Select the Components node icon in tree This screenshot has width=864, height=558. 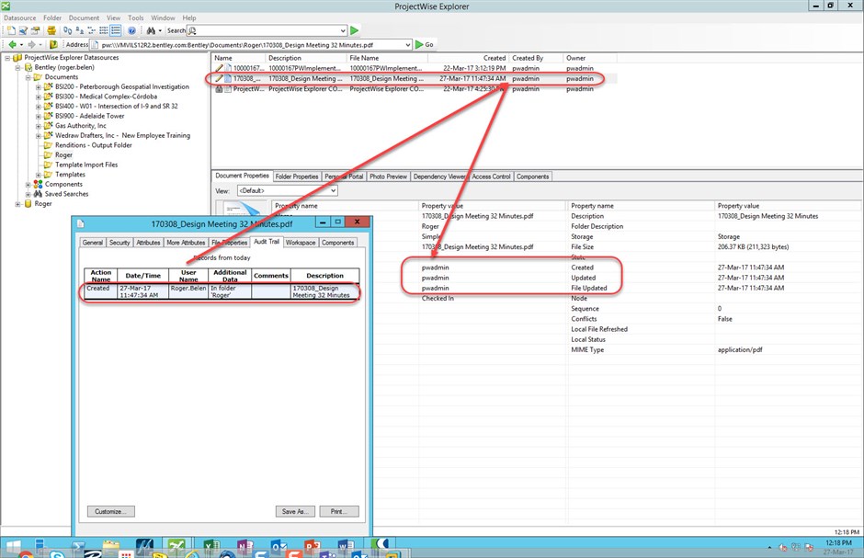(x=39, y=184)
